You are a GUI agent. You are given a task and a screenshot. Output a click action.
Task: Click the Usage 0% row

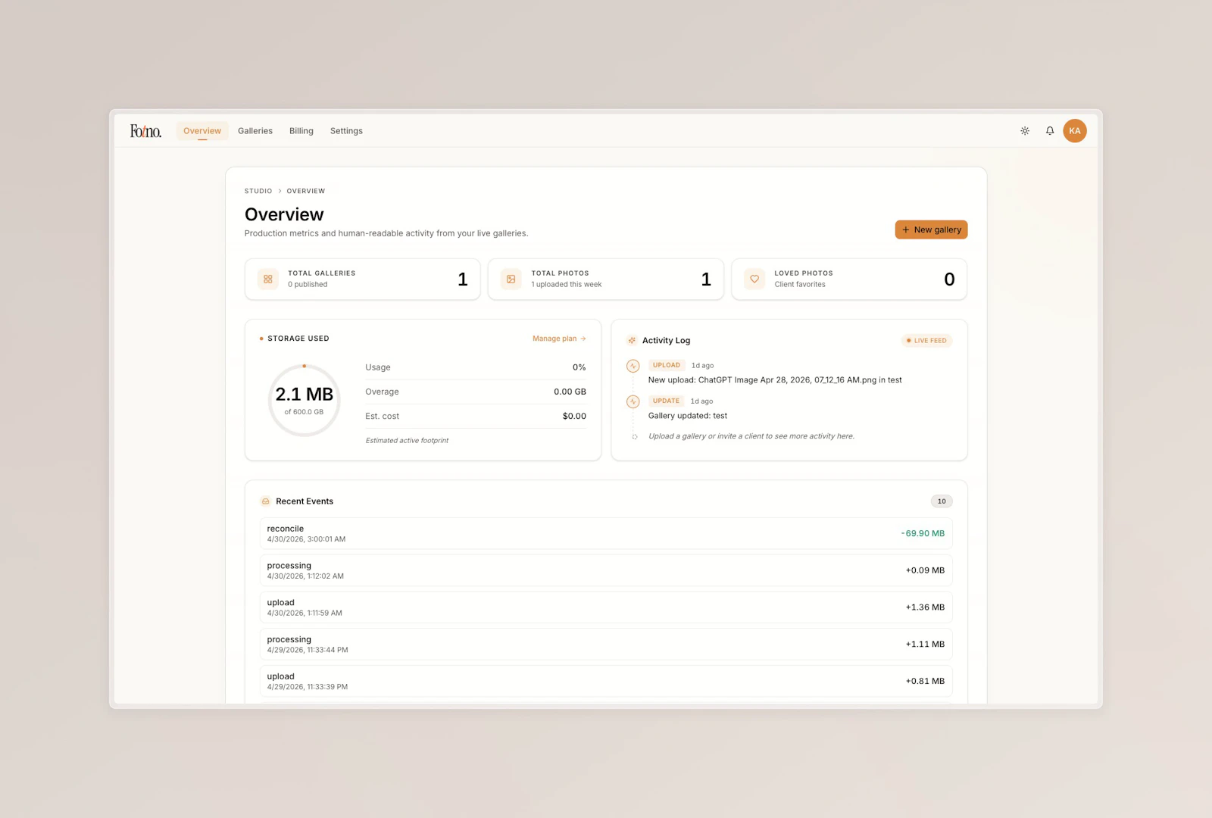(x=476, y=367)
